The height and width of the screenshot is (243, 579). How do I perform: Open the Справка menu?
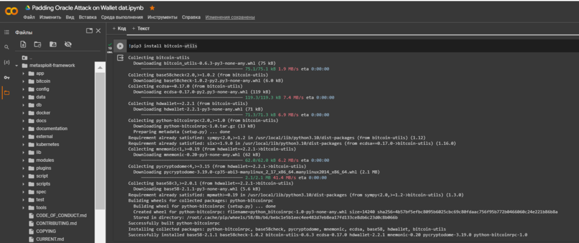click(191, 17)
